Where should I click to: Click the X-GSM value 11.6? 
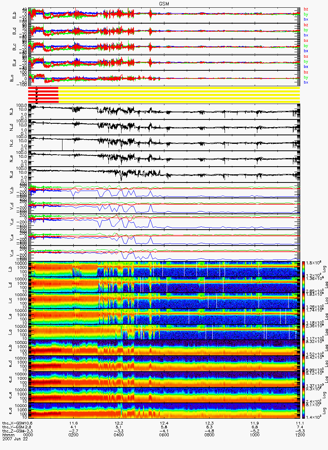pos(74,423)
